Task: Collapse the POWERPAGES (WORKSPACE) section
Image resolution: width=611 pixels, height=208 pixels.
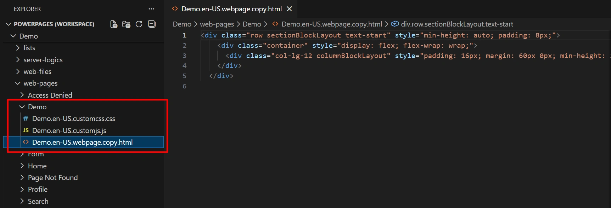Action: point(9,24)
